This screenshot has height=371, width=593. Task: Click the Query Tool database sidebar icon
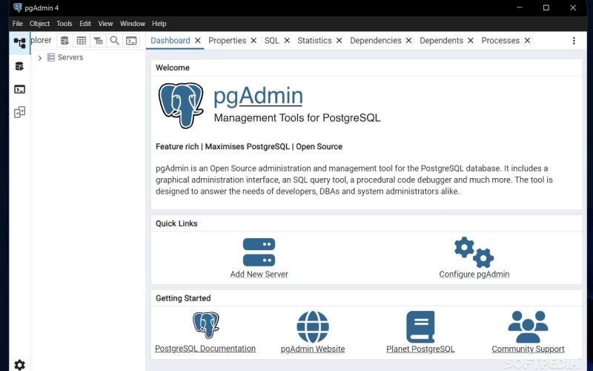tap(20, 67)
